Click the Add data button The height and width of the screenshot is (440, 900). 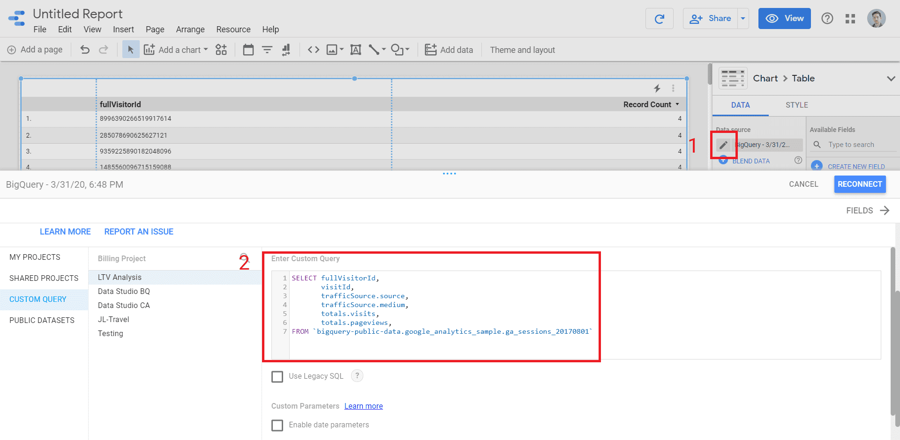(449, 50)
